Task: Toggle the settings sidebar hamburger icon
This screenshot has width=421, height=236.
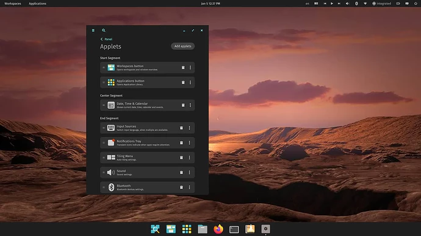Action: pos(93,30)
